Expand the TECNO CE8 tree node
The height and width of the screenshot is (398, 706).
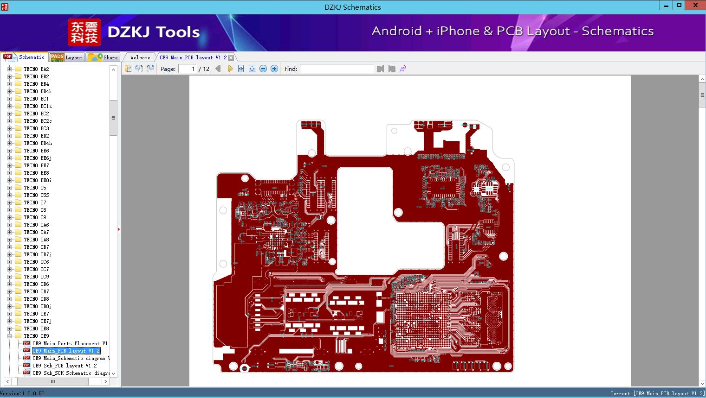tap(9, 329)
